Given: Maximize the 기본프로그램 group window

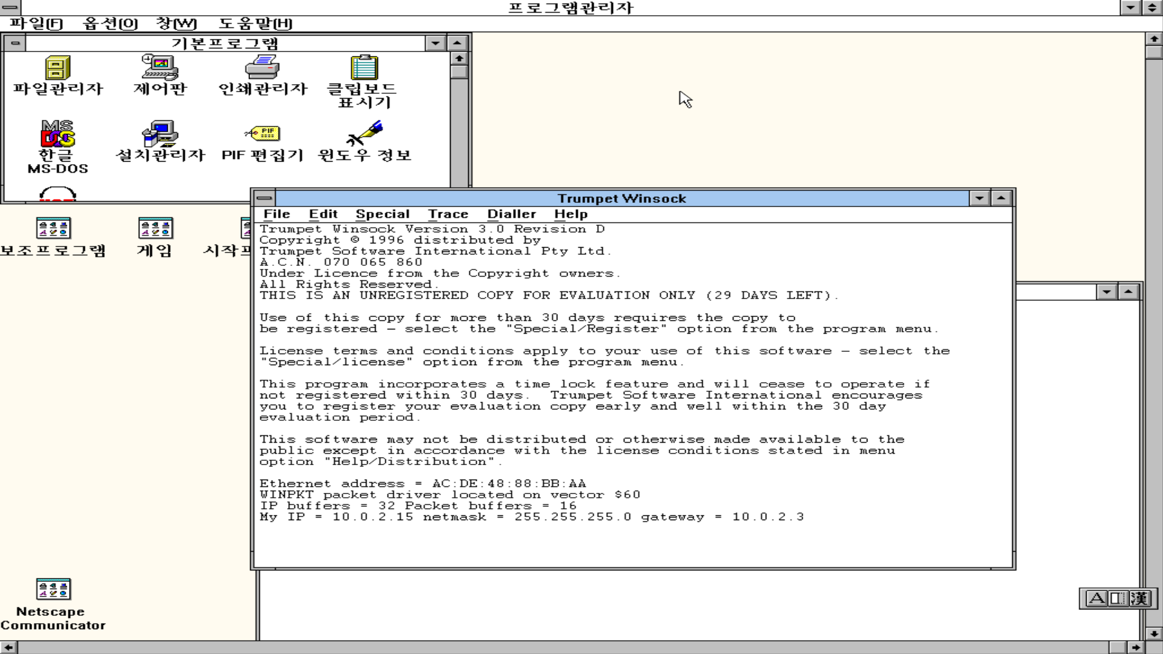Looking at the screenshot, I should [457, 43].
